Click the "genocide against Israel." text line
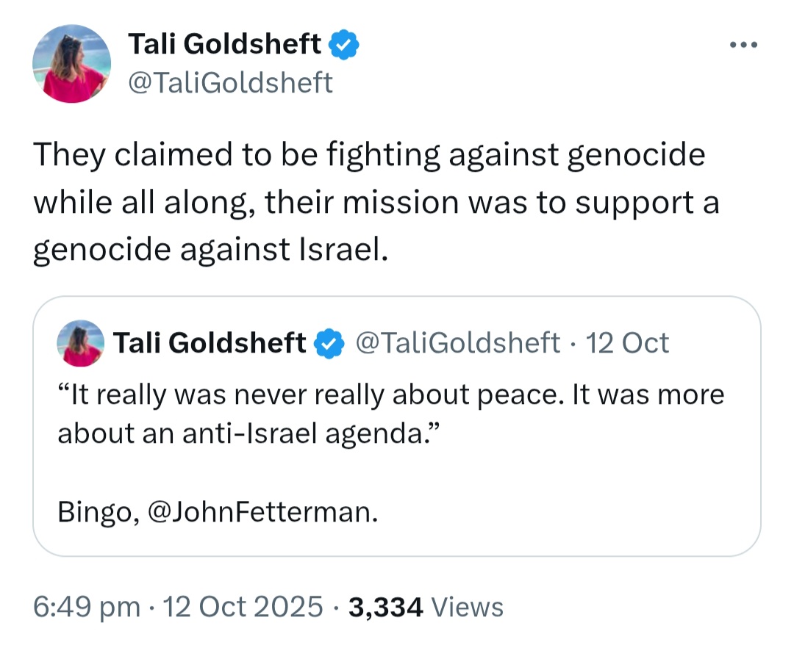 tap(211, 249)
